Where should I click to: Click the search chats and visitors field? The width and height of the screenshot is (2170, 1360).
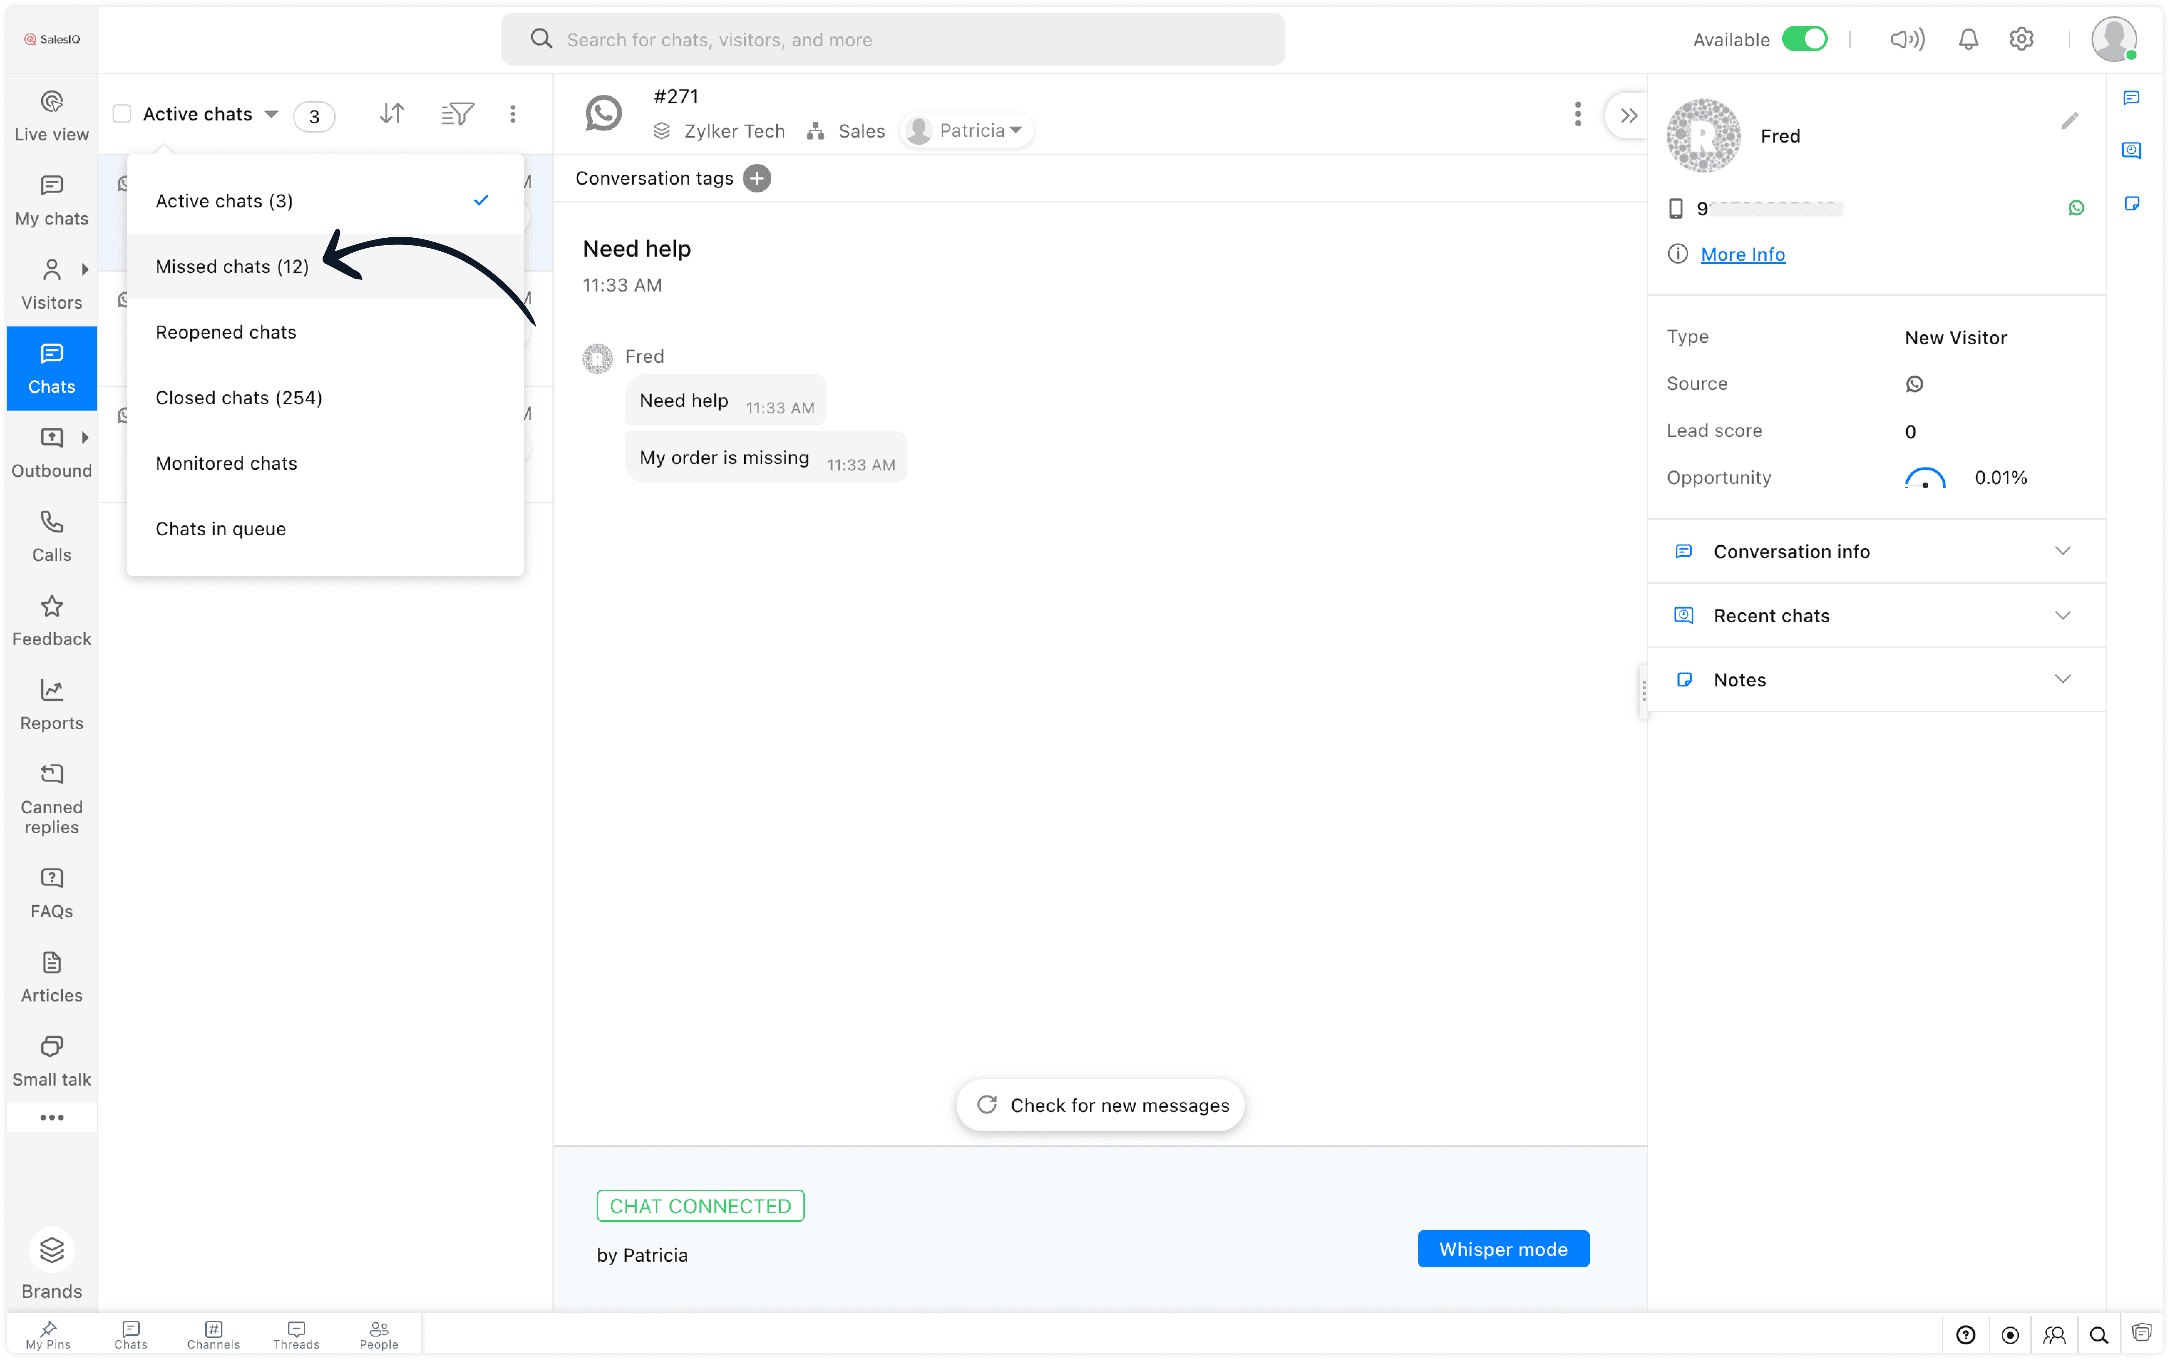tap(892, 40)
